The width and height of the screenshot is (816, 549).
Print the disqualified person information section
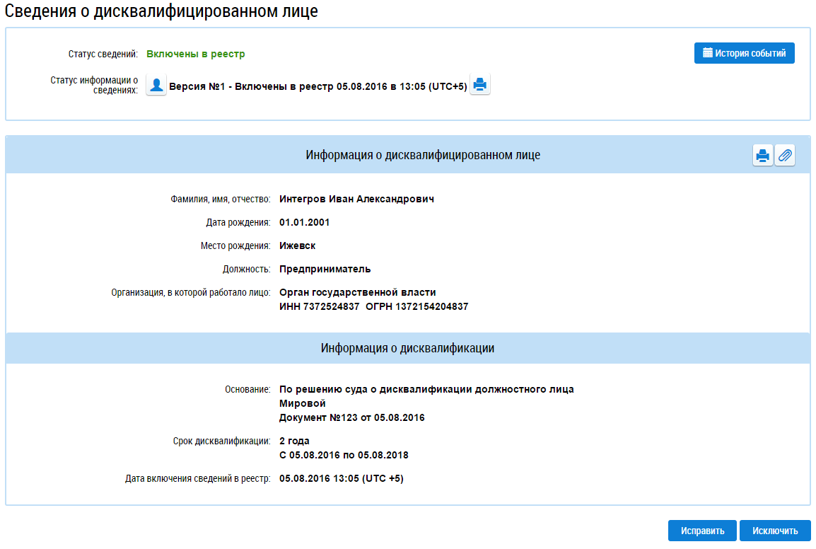click(762, 155)
